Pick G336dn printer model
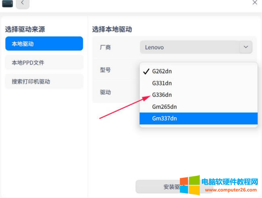The image size is (262, 198). click(x=162, y=95)
